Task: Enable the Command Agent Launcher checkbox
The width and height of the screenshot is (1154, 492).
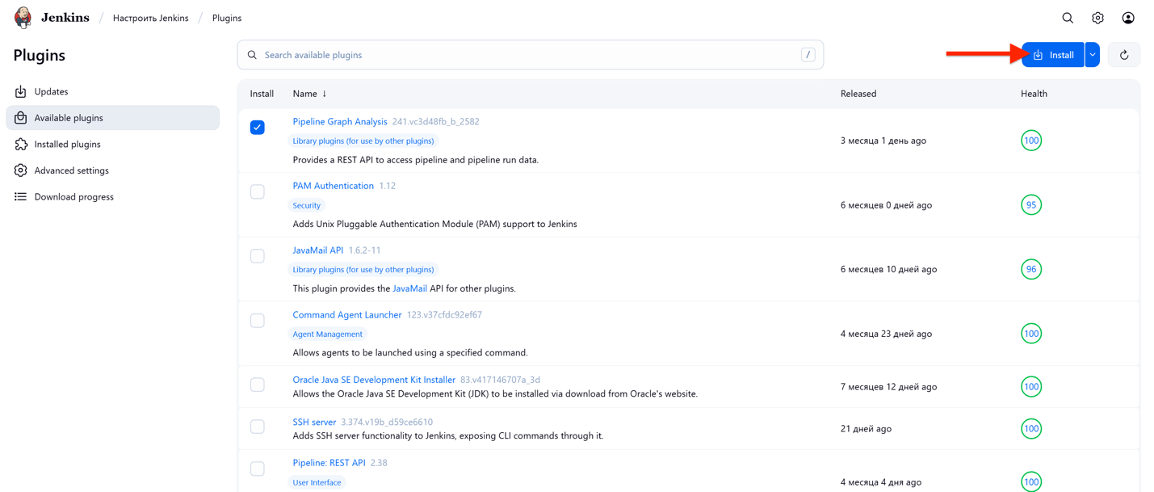Action: tap(258, 321)
